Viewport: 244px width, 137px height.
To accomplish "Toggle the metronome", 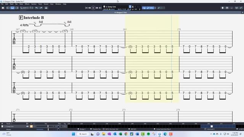I will click(133, 7).
